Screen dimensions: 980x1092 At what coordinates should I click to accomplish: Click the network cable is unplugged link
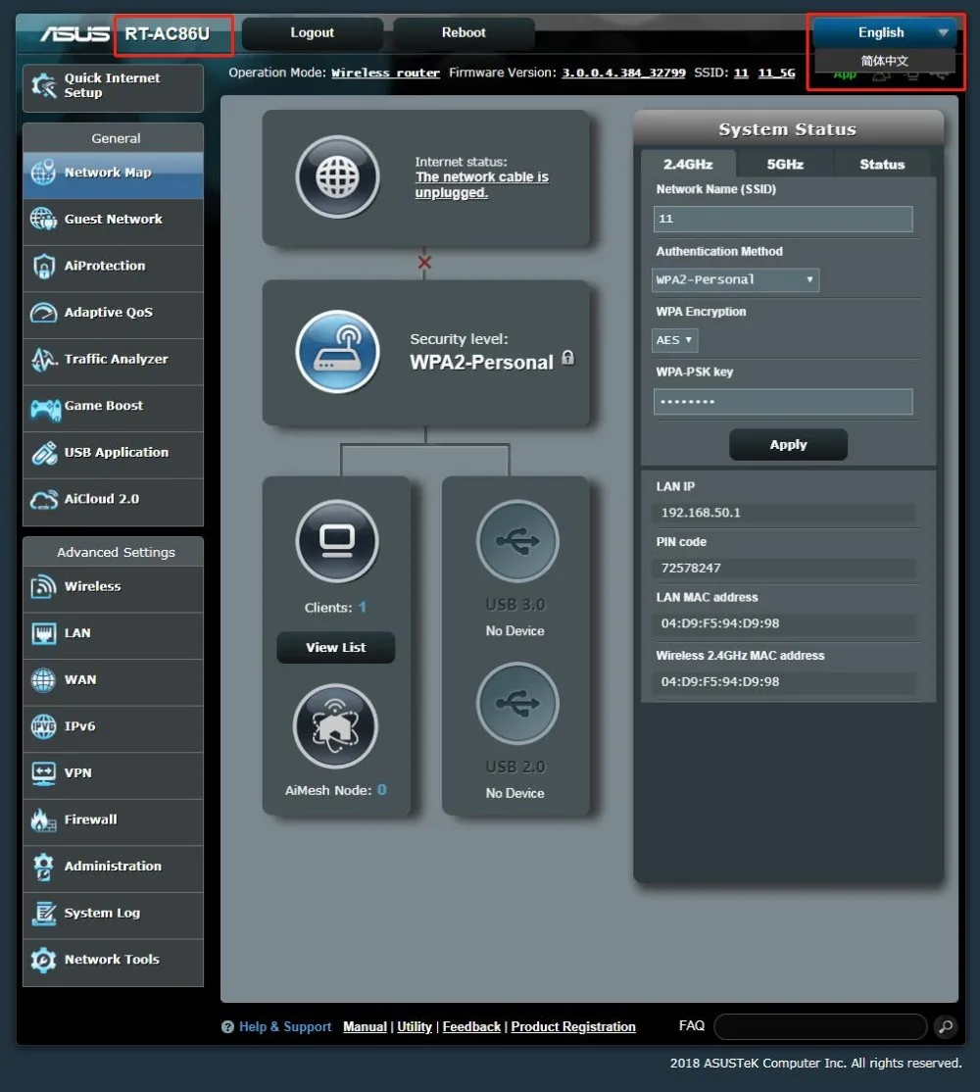point(481,184)
